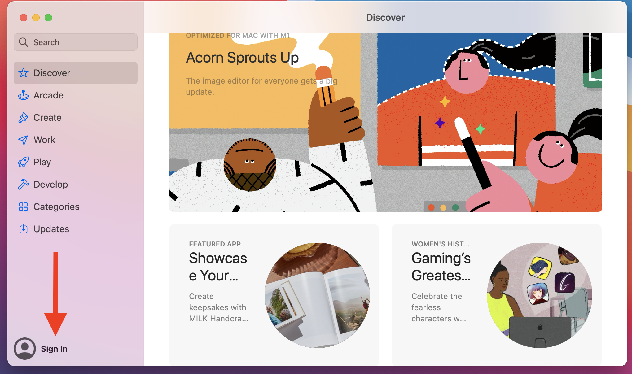Sign In to the App Store
Screen dimensions: 632x374
(54, 349)
